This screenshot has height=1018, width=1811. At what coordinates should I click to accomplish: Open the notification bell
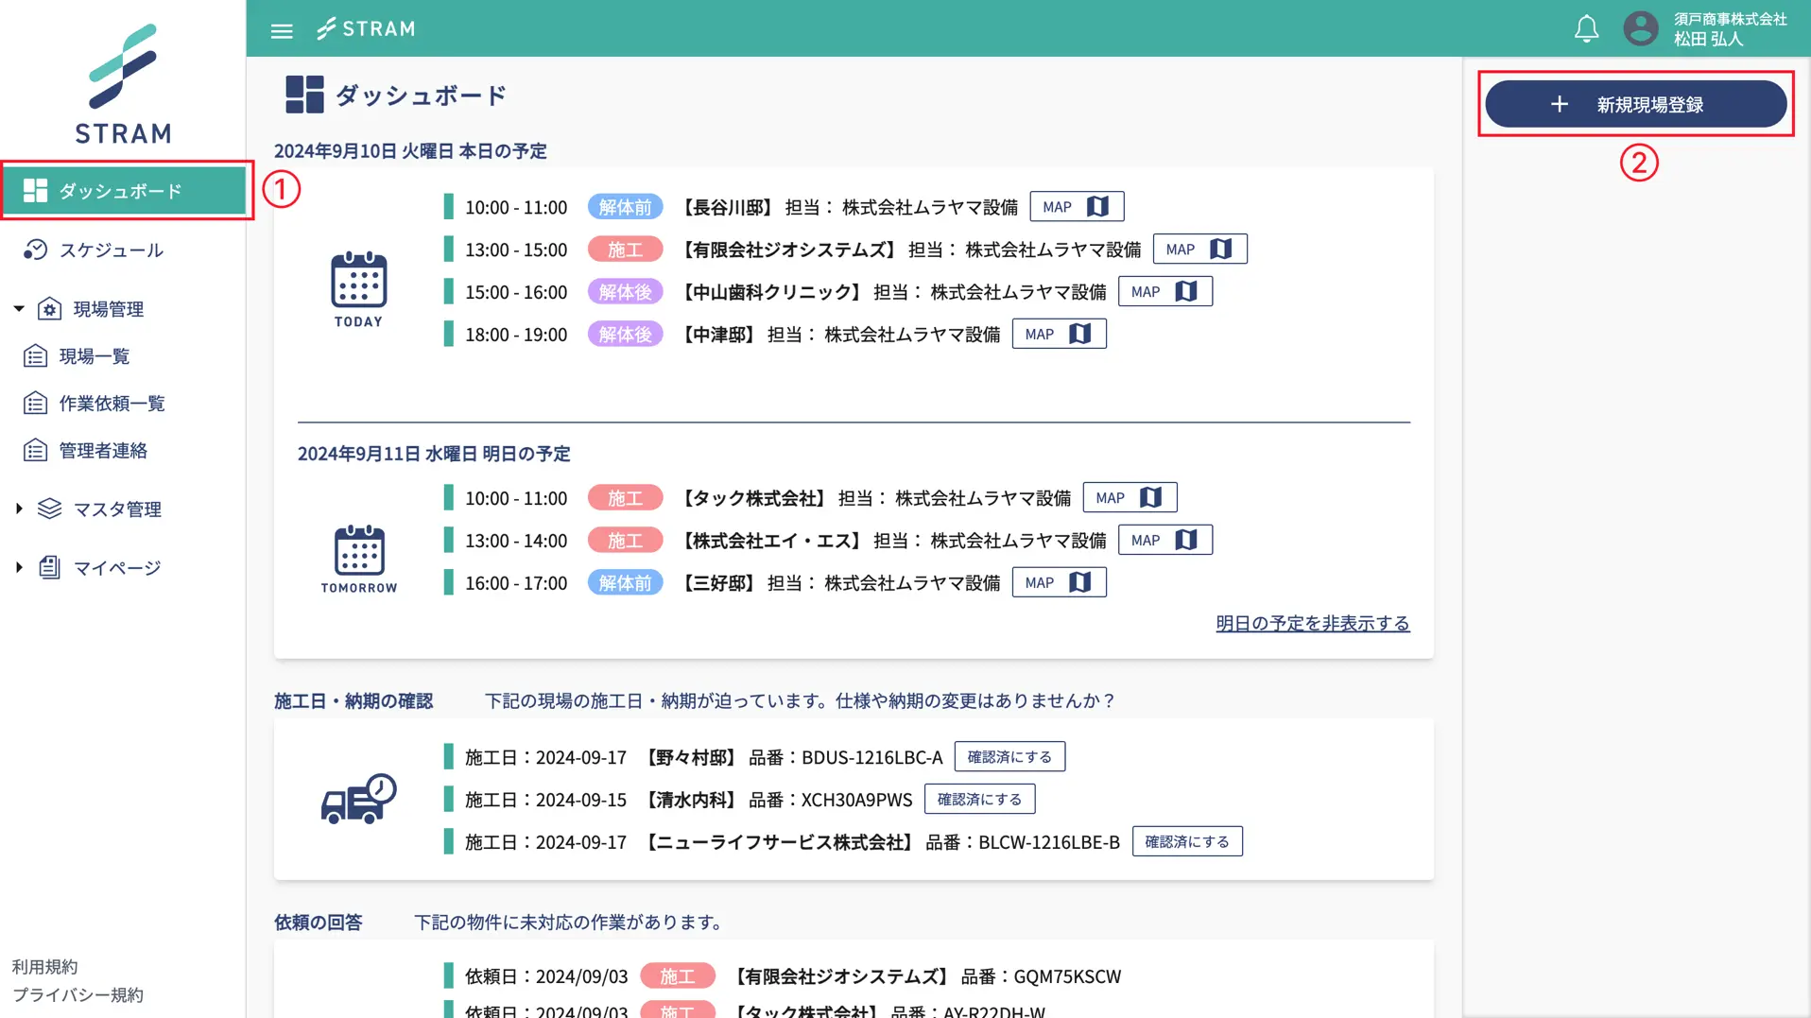click(1586, 28)
